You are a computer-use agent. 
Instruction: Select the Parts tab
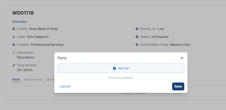[16, 80]
